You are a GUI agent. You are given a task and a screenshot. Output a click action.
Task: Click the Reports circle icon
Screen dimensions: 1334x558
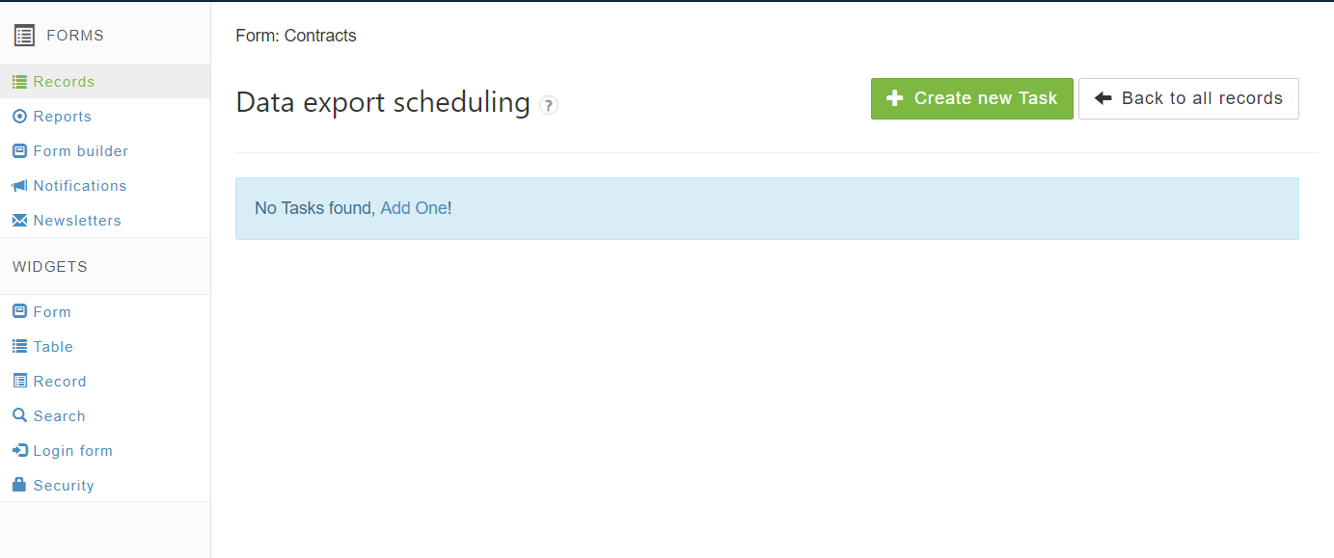coord(19,117)
